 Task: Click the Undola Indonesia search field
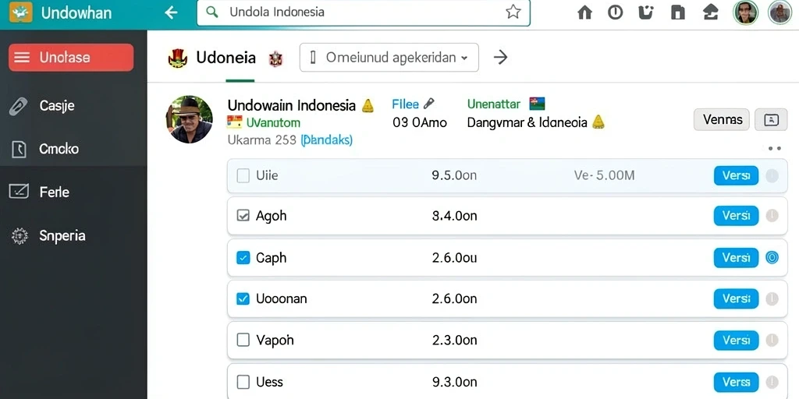(x=364, y=12)
